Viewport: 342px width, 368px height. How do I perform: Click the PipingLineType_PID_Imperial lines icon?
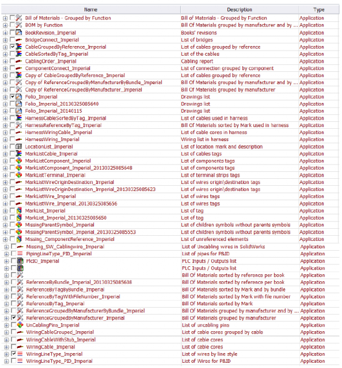[x=20, y=254]
